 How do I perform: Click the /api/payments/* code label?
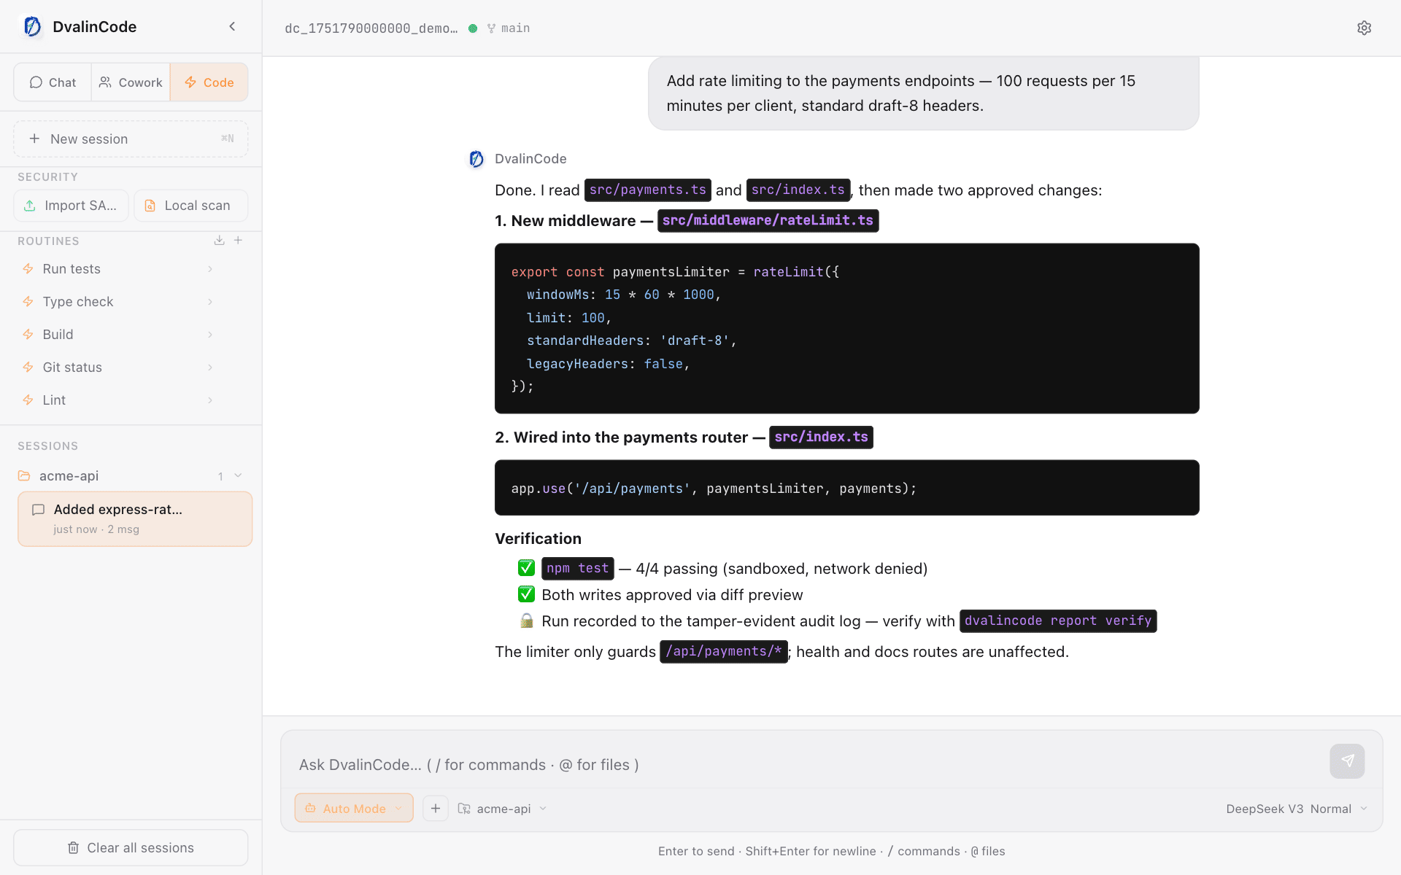[723, 652]
